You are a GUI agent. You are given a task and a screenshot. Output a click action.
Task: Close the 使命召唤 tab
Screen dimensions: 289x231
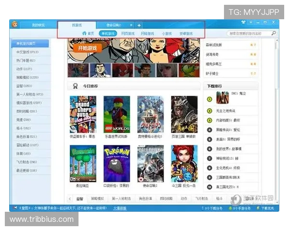click(x=131, y=25)
